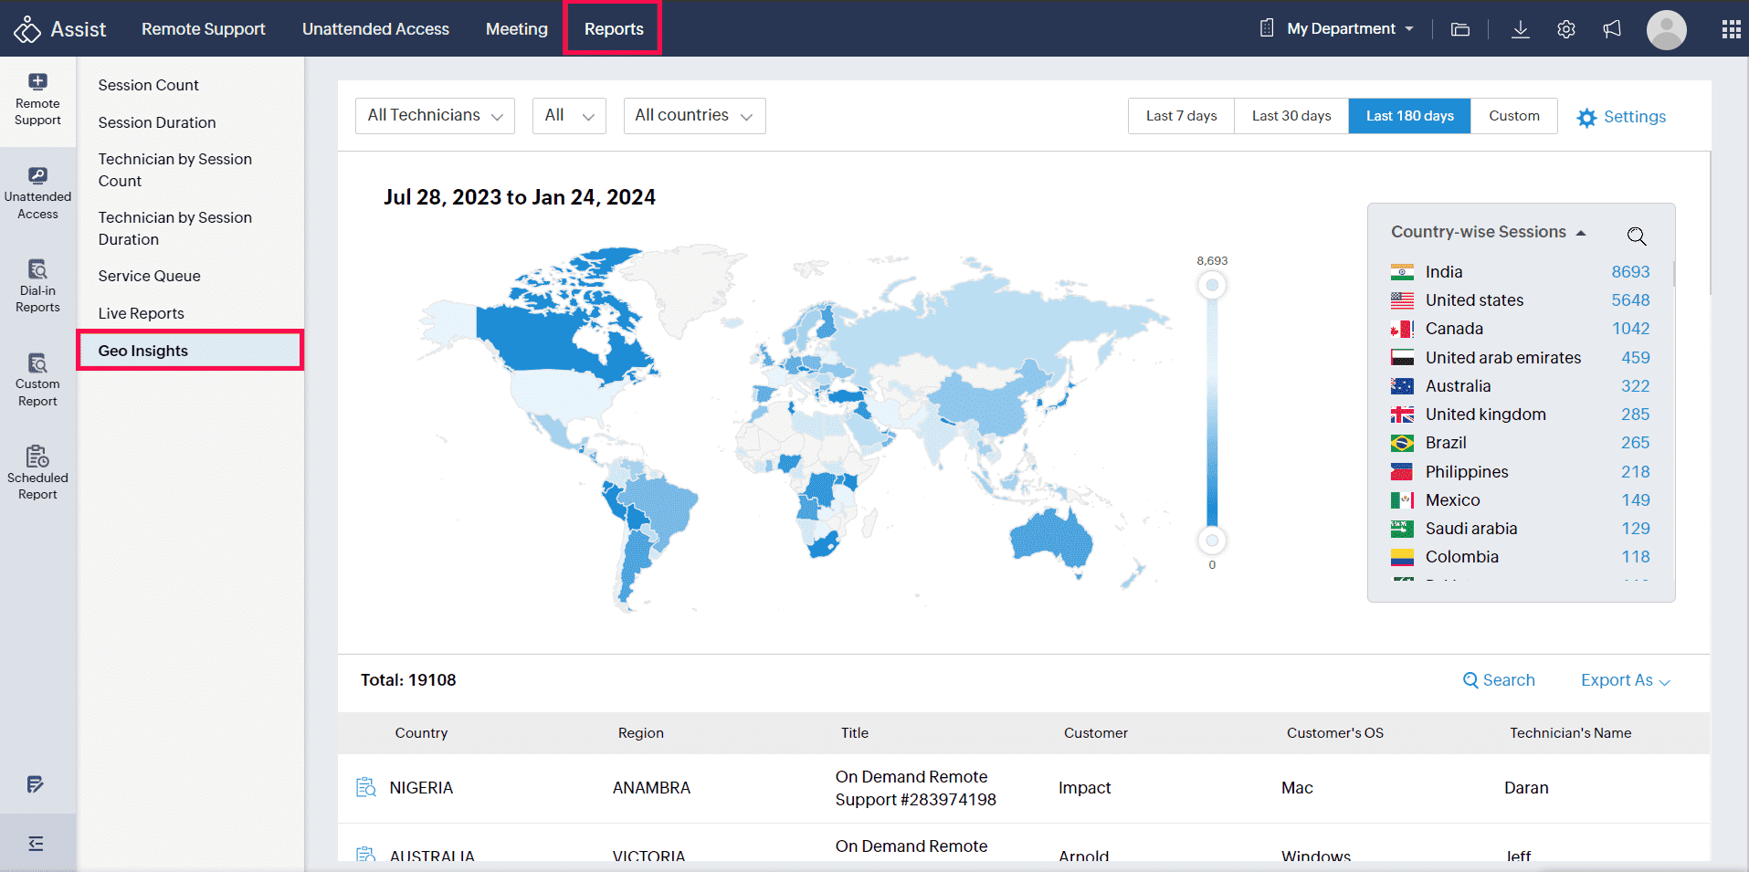Select the Last 7 days filter

pos(1180,115)
